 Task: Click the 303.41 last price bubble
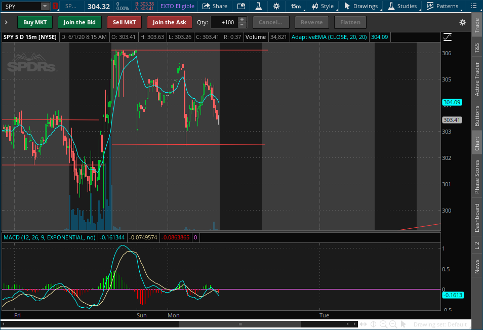click(x=452, y=120)
